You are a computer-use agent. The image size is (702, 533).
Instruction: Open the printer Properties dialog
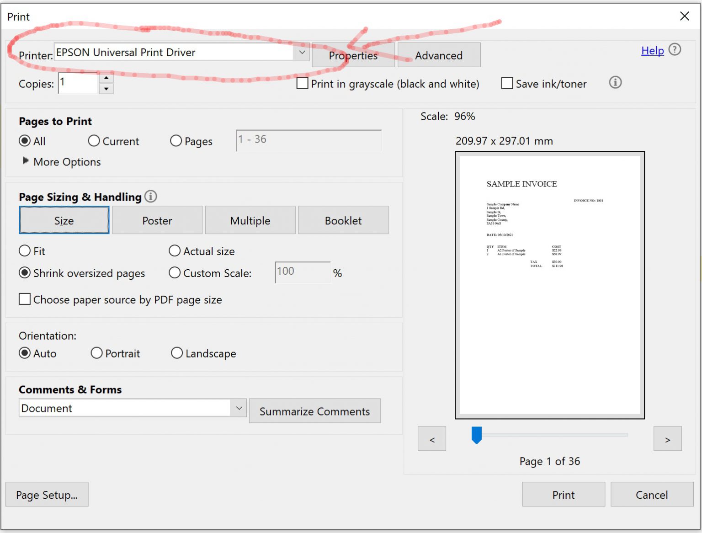353,55
